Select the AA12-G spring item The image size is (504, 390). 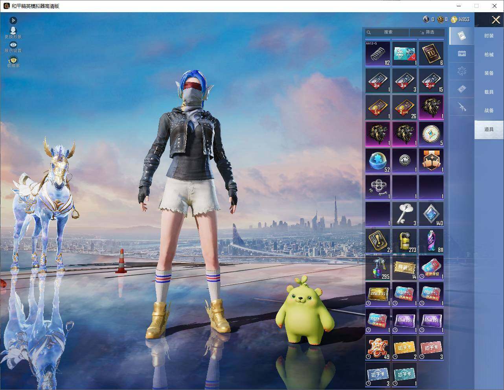pos(378,53)
